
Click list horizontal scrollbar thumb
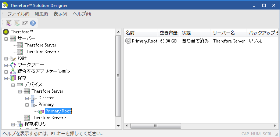(x=156, y=126)
